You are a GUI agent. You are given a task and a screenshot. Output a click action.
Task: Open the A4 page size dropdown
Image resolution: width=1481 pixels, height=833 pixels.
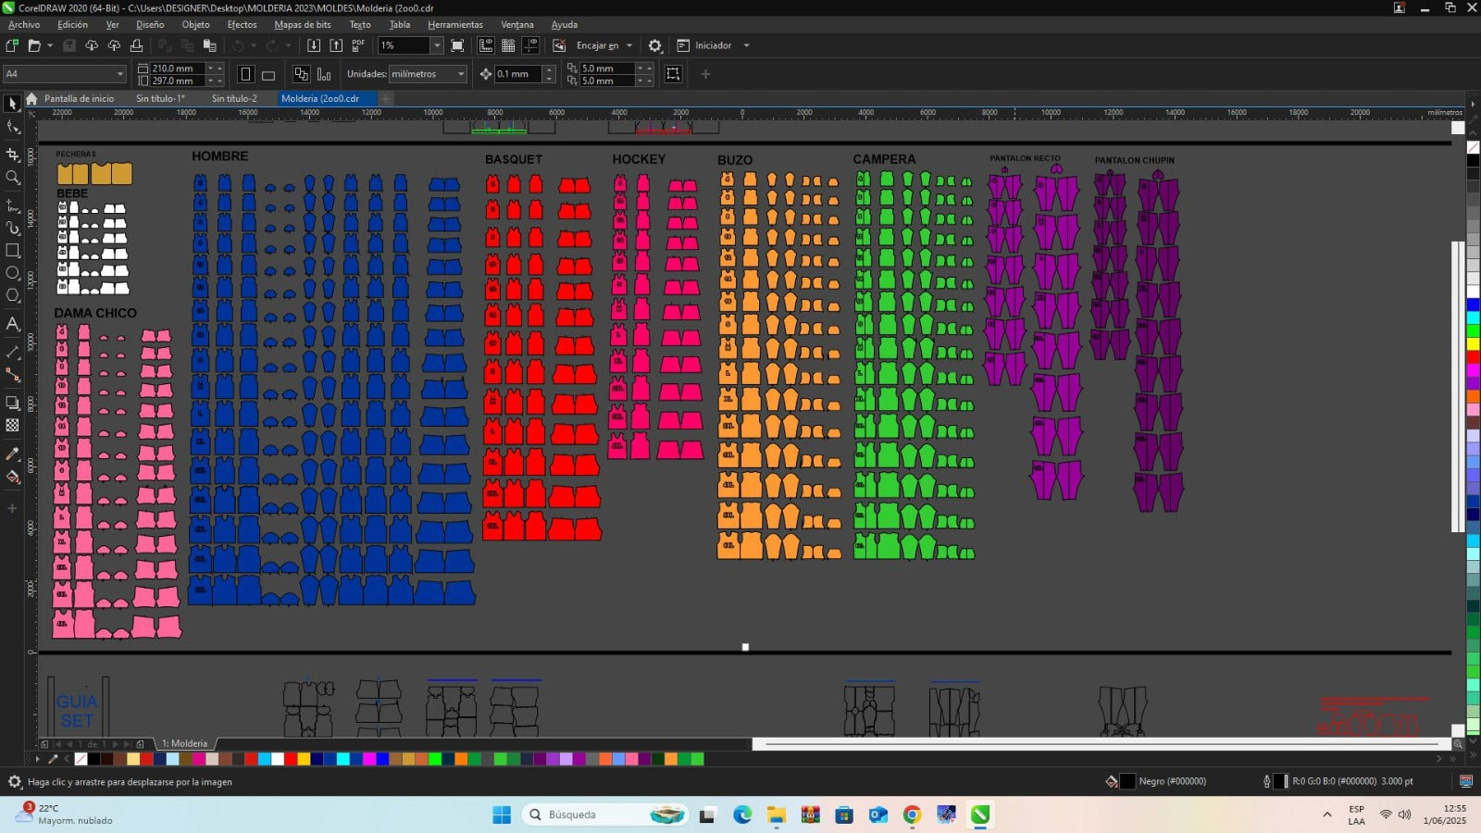(x=119, y=74)
